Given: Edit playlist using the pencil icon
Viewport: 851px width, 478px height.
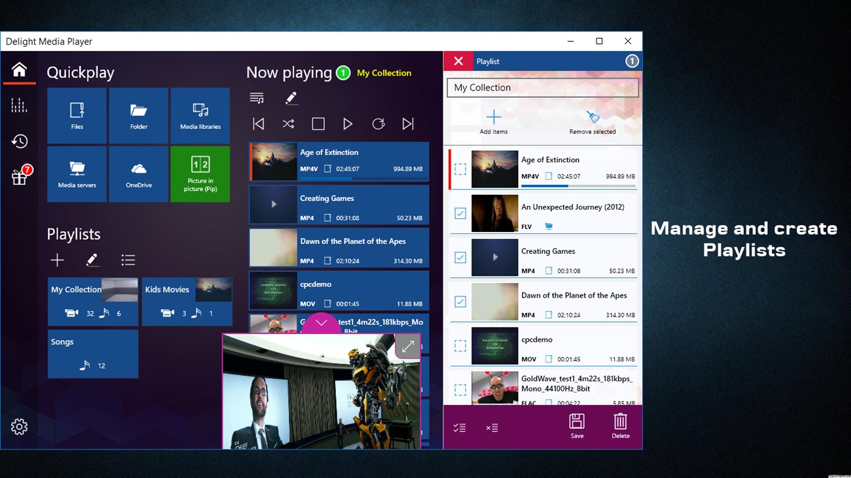Looking at the screenshot, I should [x=92, y=259].
